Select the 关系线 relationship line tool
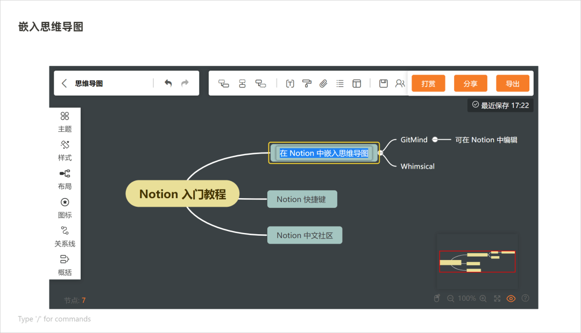The width and height of the screenshot is (581, 333). 65,237
